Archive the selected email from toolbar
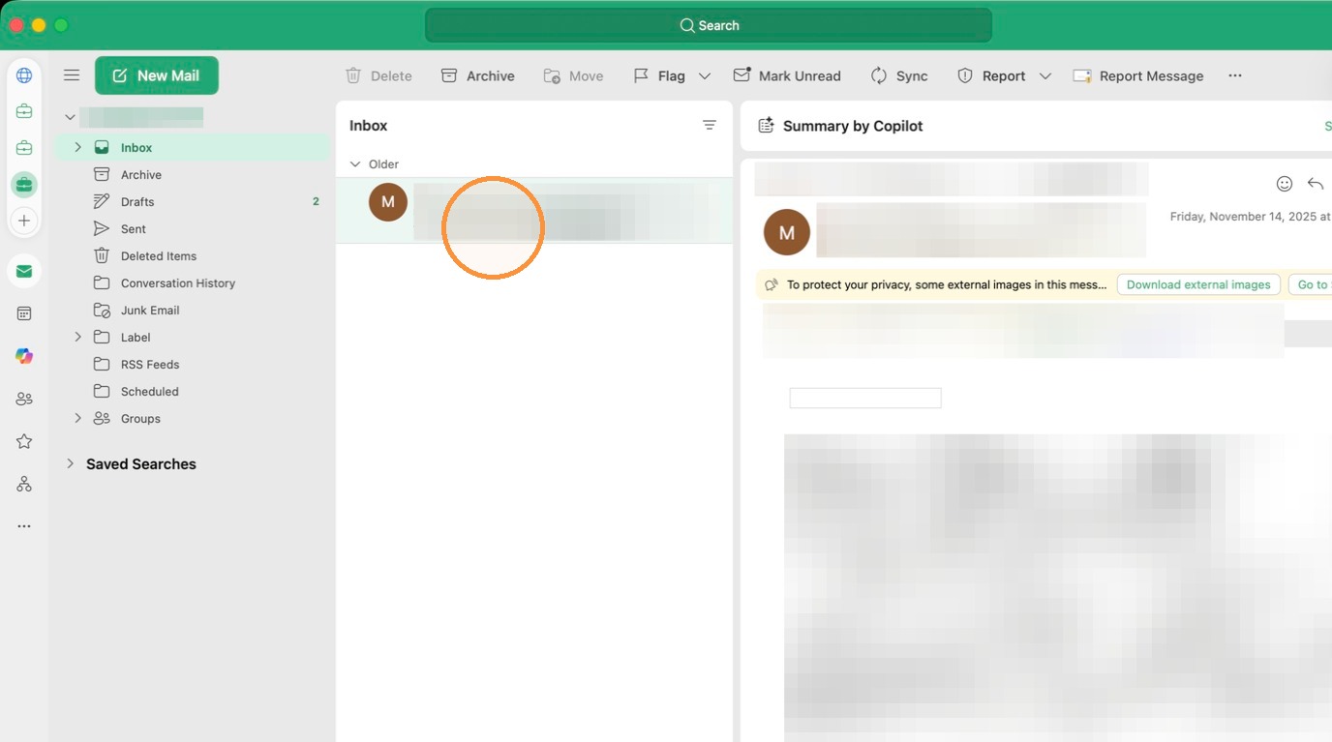The image size is (1332, 742). tap(478, 75)
